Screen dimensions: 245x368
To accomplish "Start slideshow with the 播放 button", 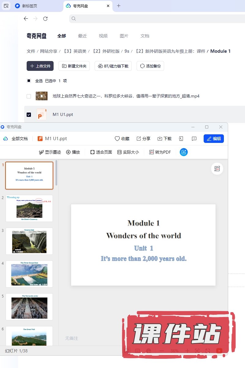I will [x=73, y=152].
